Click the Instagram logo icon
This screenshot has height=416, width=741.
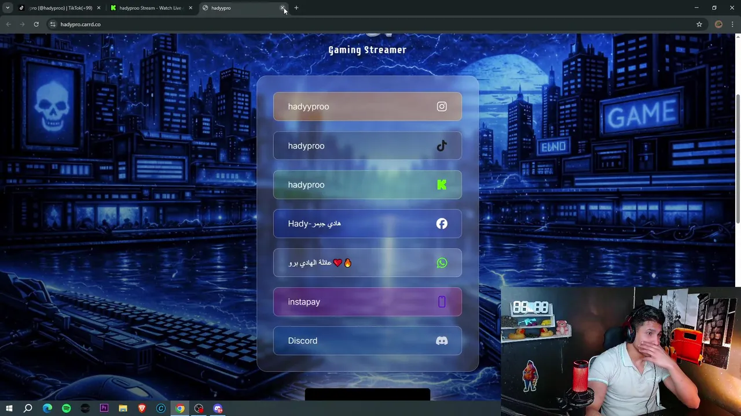pyautogui.click(x=442, y=106)
